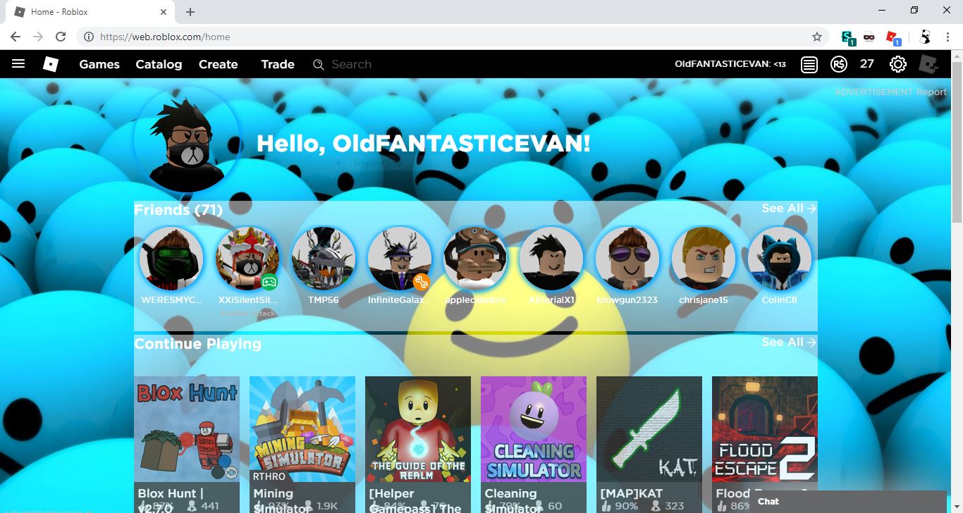Bookmark this page with the star icon
The image size is (963, 513).
point(817,37)
